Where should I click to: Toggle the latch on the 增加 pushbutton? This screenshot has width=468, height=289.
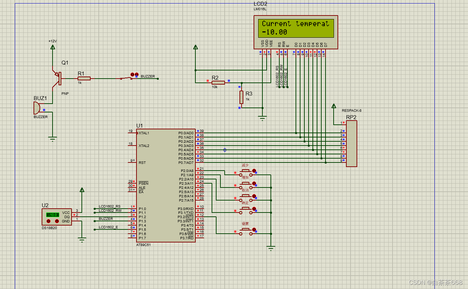(254, 183)
